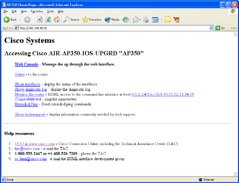Click the Mail envelope icon
Viewport: 239px width, 183px height.
[x=136, y=20]
